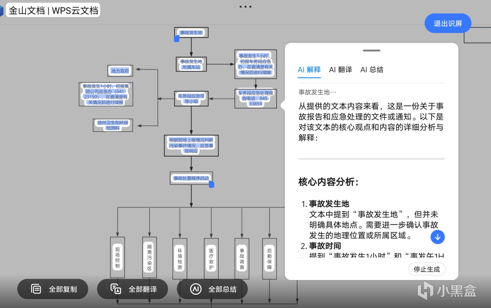Select the 医疗救护 vertical box

pyautogui.click(x=211, y=258)
